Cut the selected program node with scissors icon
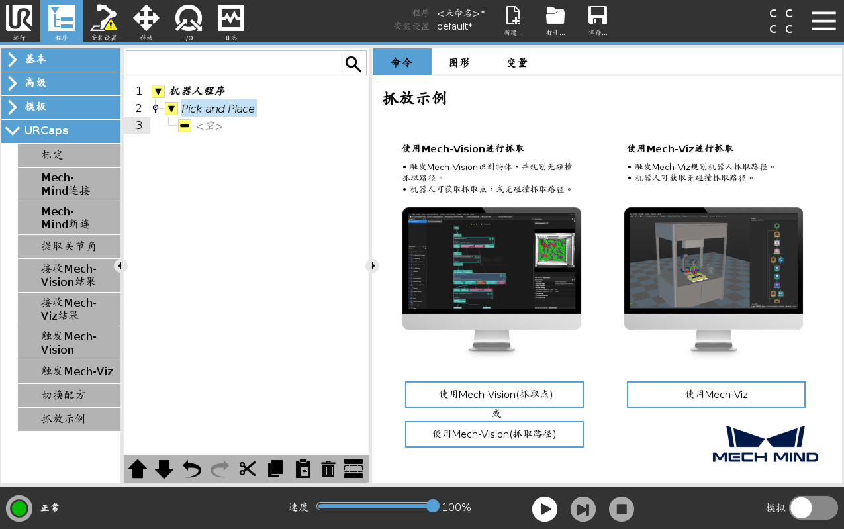 pos(247,469)
